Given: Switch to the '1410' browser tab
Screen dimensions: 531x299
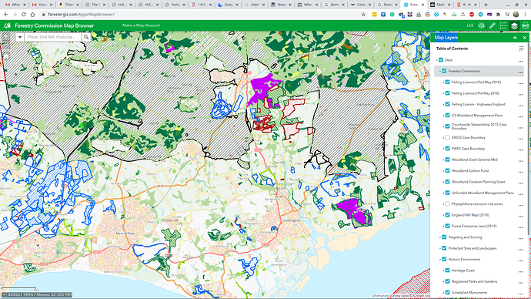Looking at the screenshot, I should tap(202, 5).
